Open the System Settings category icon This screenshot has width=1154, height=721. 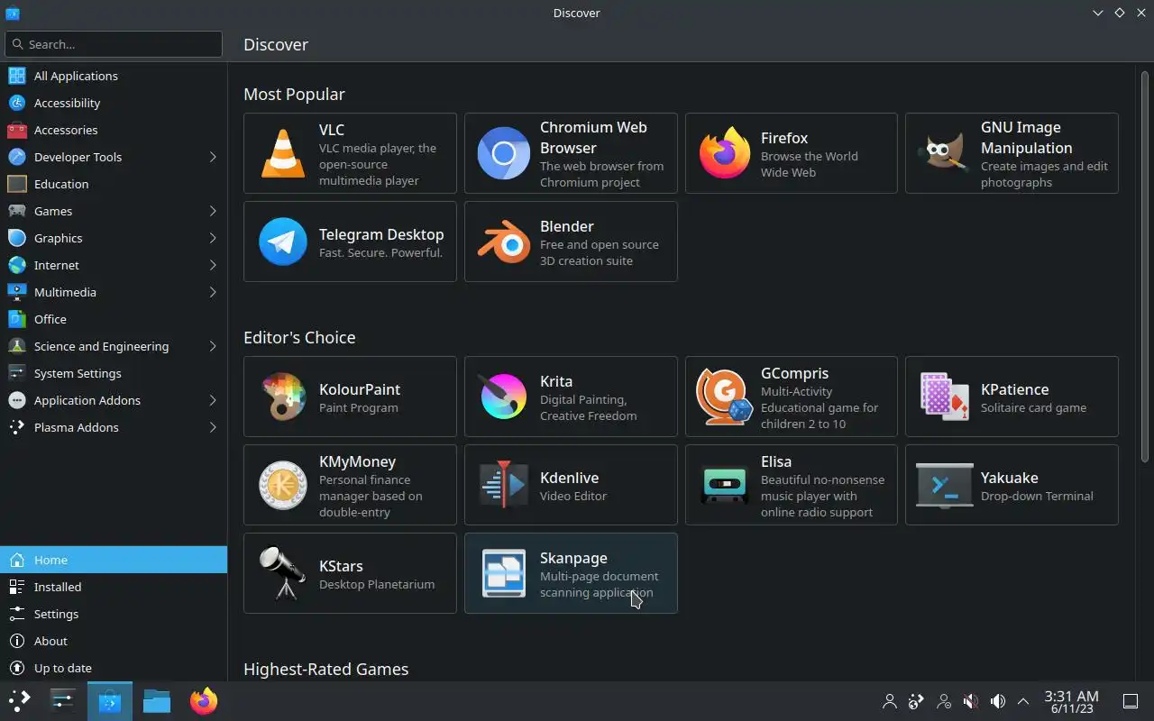tap(16, 373)
